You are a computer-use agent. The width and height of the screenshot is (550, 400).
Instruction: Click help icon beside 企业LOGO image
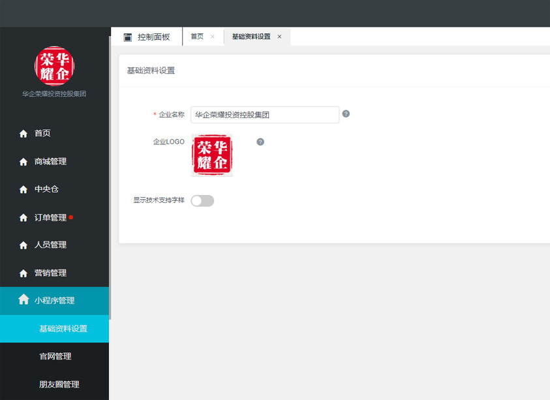tap(260, 142)
